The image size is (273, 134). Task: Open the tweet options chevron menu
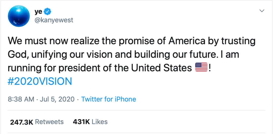coord(262,11)
